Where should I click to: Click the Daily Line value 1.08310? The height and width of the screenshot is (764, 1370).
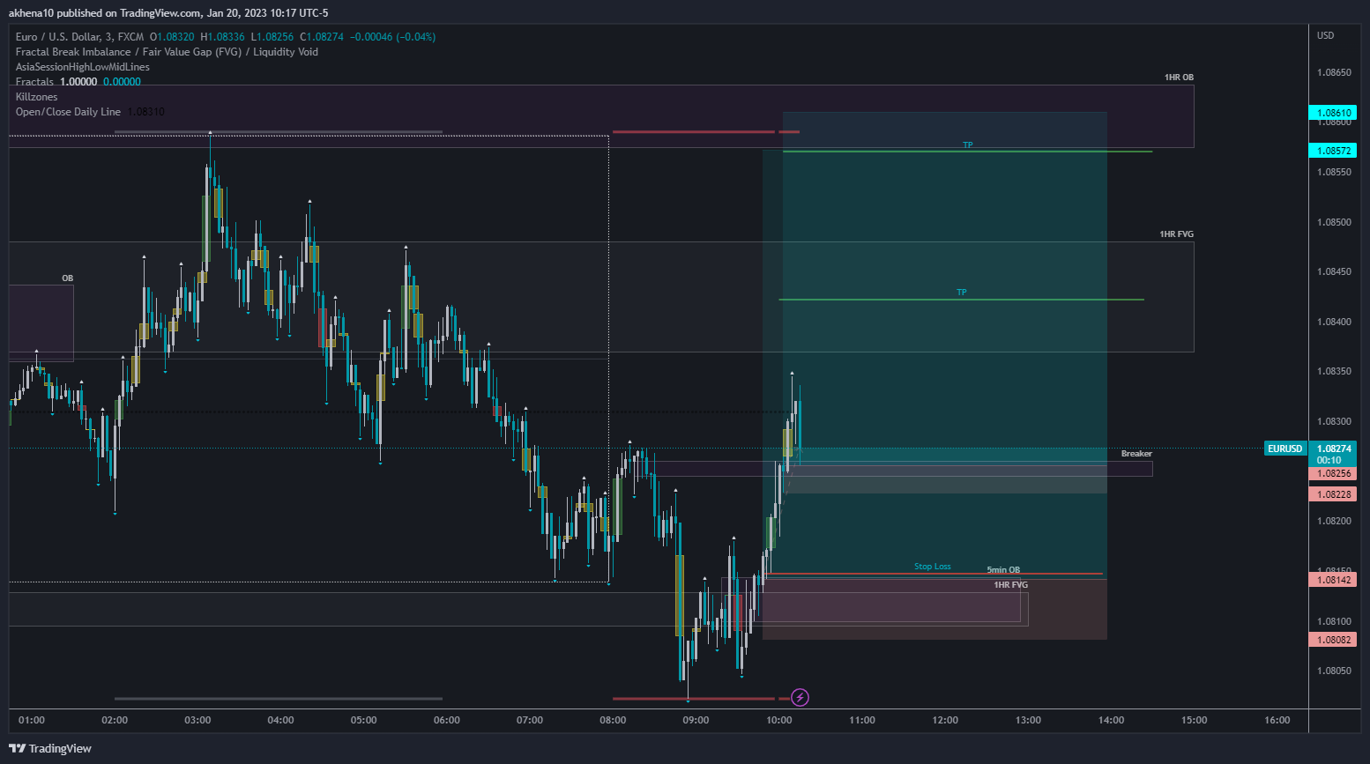pos(145,112)
